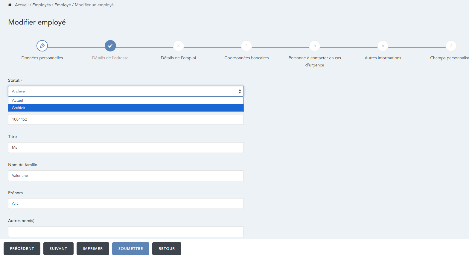Viewport: 469px width, 257px height.
Task: Choose 'Actuel' from the Statut list
Action: (126, 101)
